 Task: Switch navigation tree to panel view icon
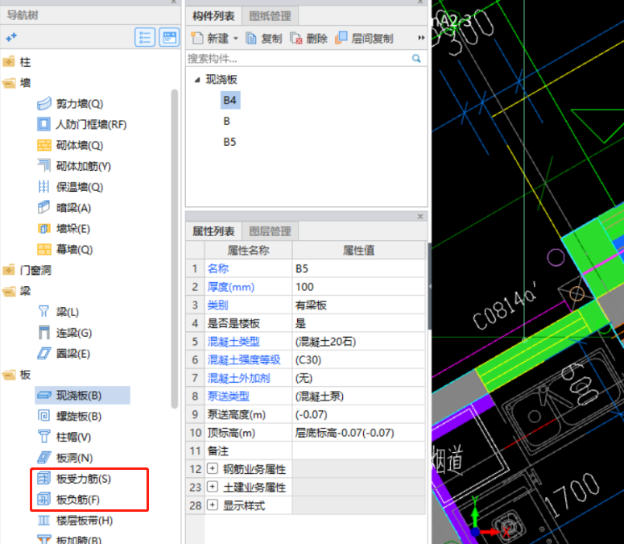click(x=169, y=38)
